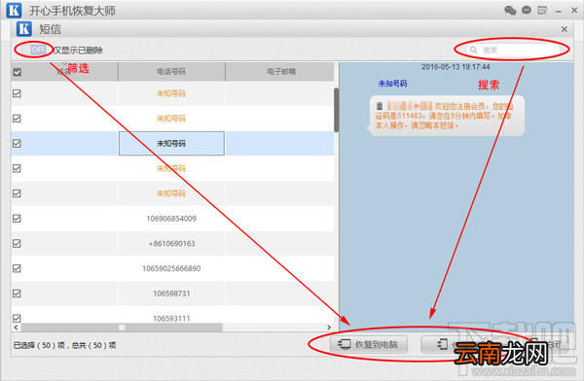Open the chat bubble feedback icon
The image size is (584, 381).
(x=527, y=10)
